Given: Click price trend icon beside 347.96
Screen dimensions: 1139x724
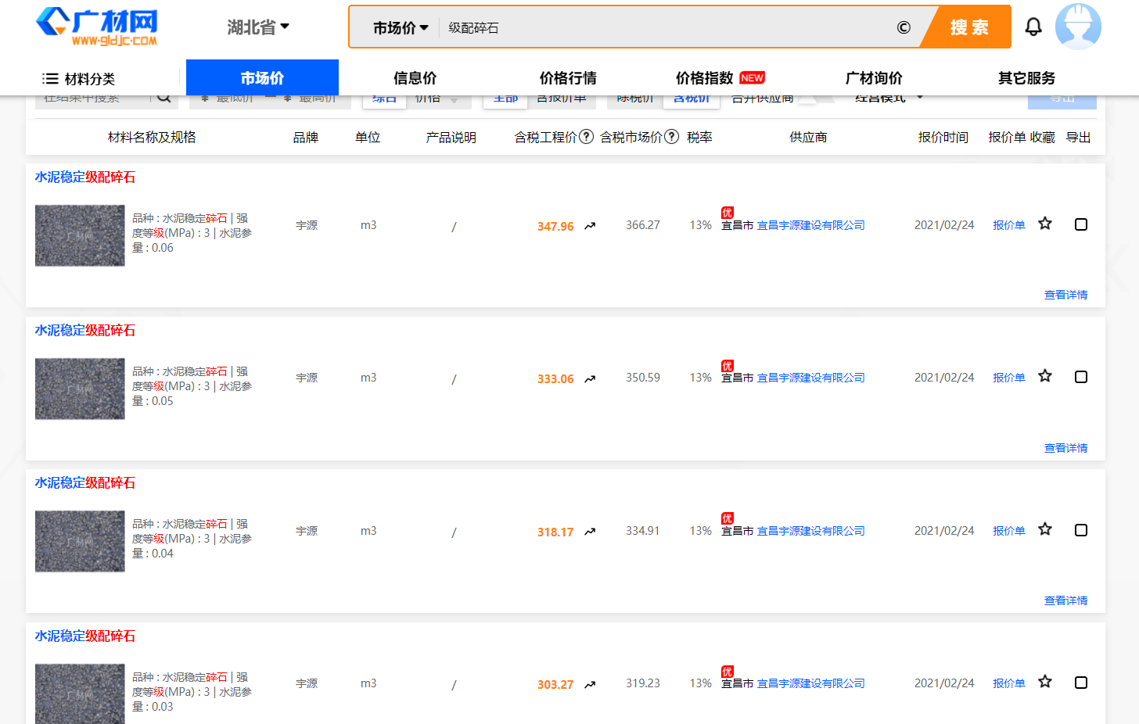Looking at the screenshot, I should pyautogui.click(x=590, y=226).
